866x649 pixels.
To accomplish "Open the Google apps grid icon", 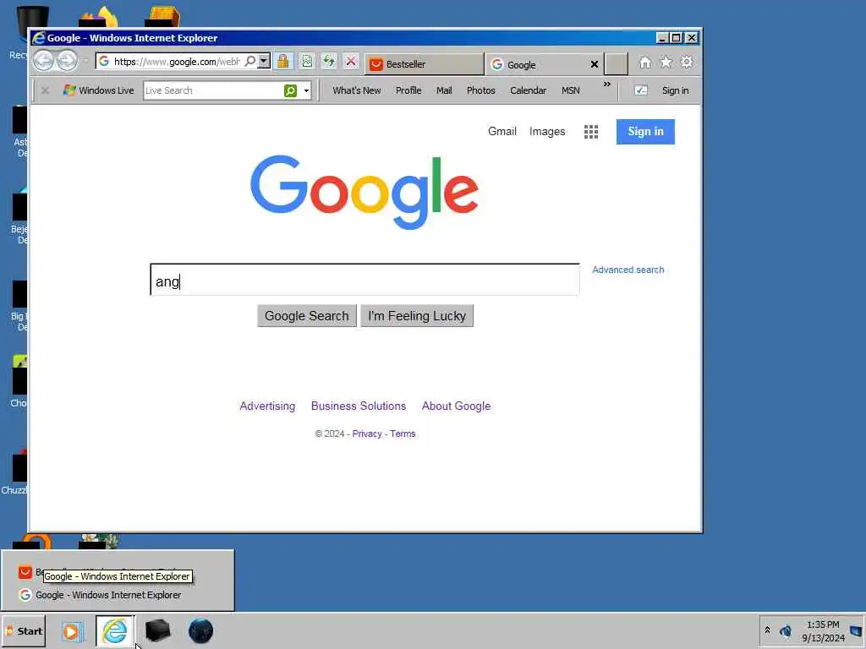I will coord(591,132).
